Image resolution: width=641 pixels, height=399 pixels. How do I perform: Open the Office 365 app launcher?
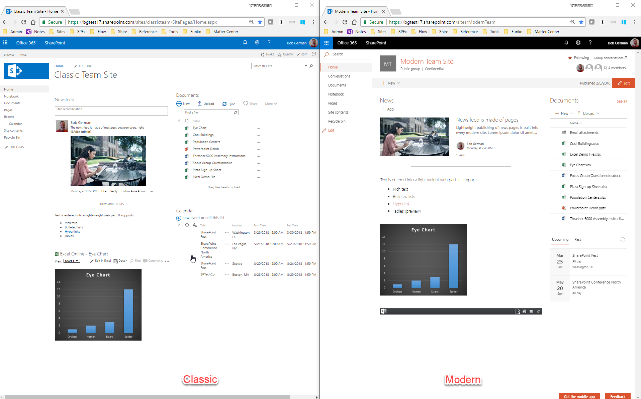[x=5, y=43]
